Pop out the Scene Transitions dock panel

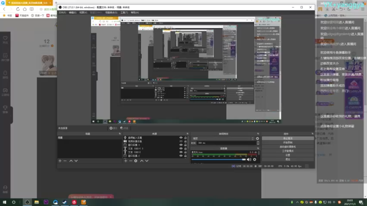pos(258,134)
